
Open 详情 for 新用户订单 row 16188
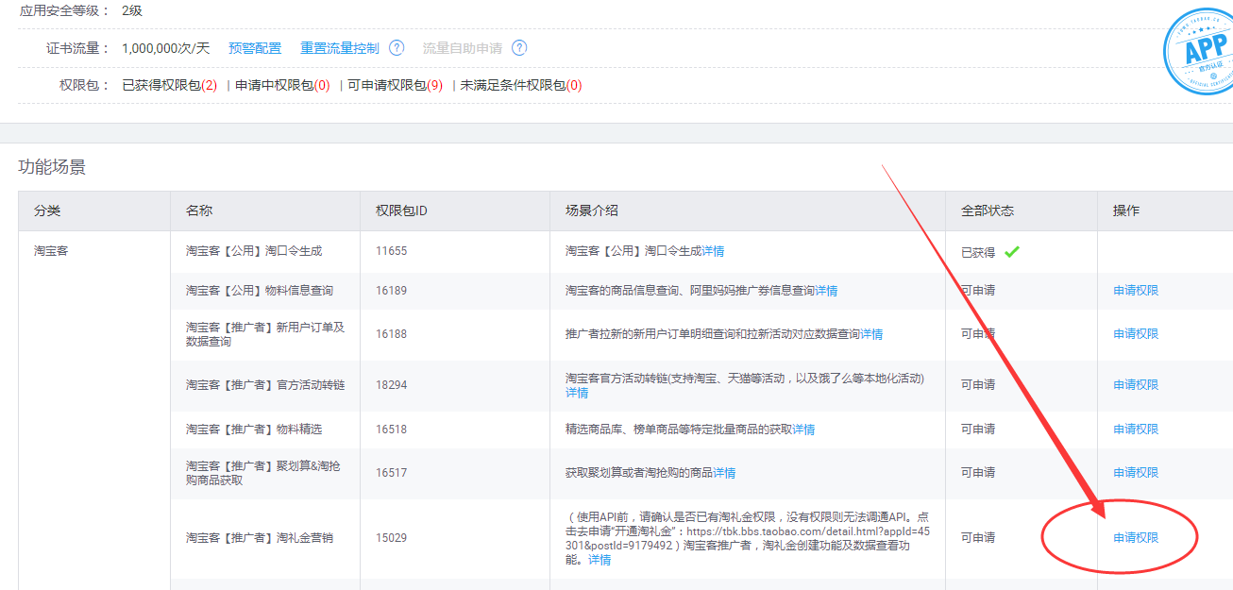[x=871, y=334]
